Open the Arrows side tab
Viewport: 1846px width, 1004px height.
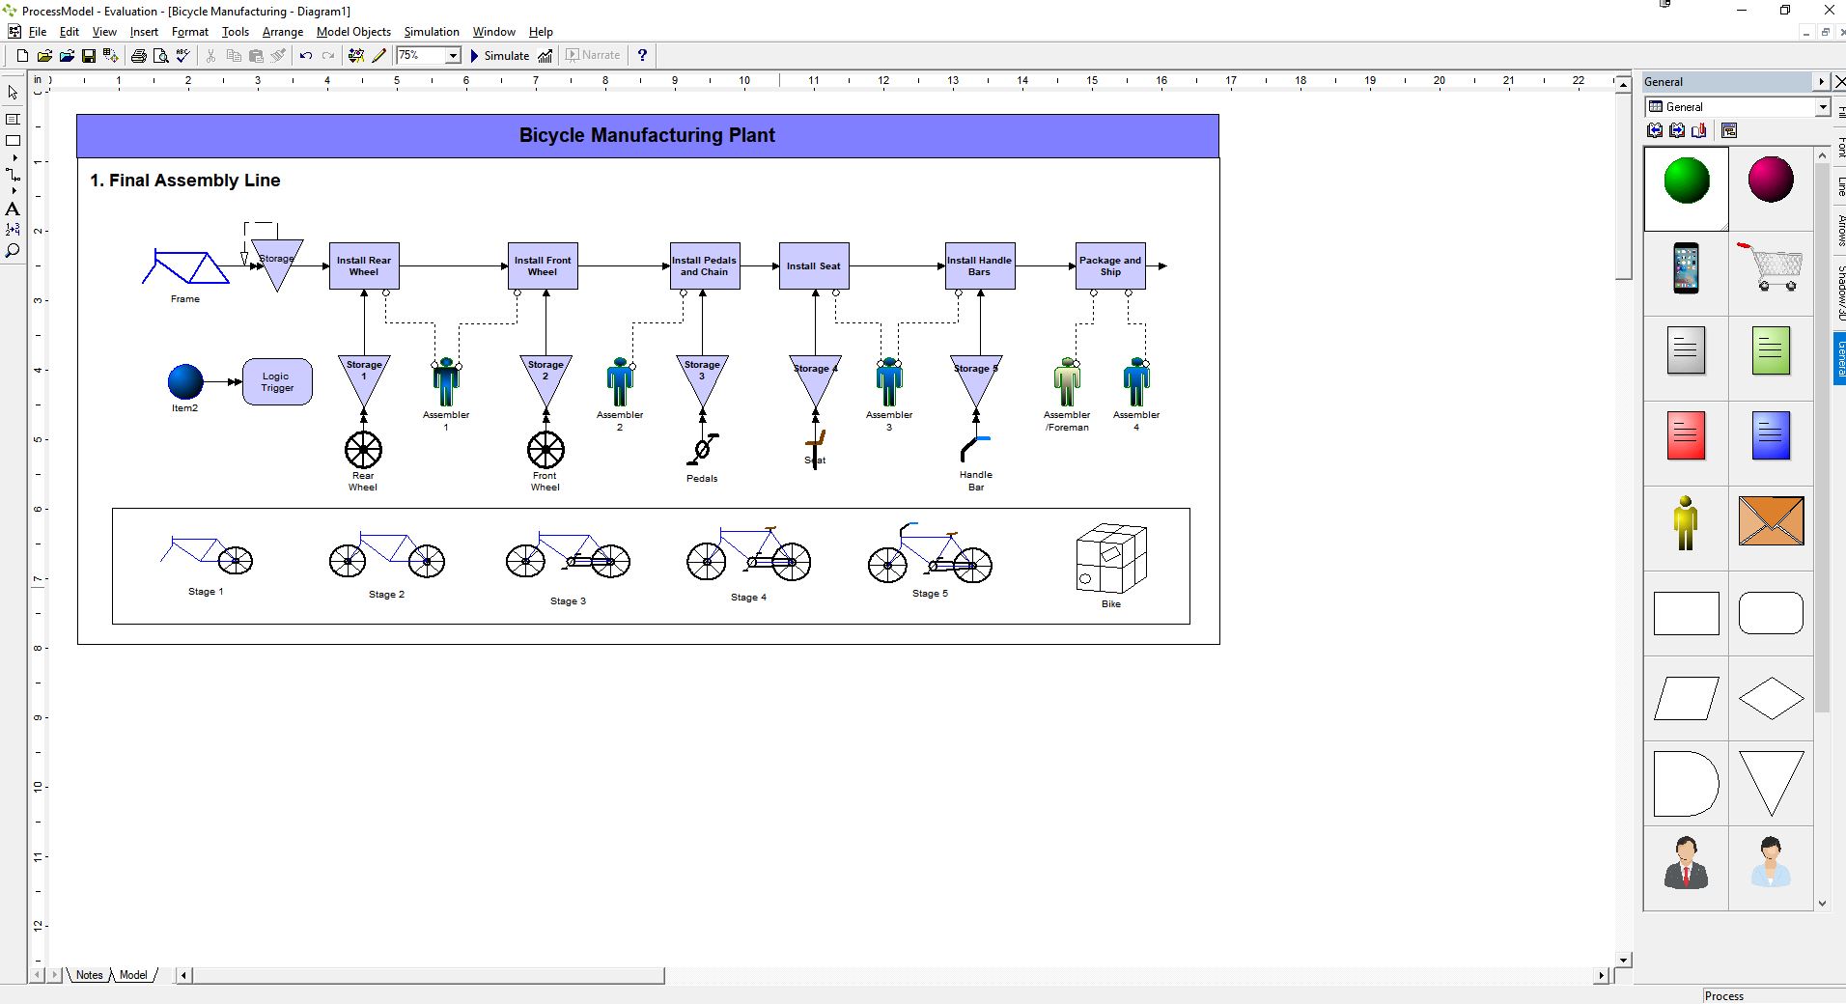coord(1840,231)
